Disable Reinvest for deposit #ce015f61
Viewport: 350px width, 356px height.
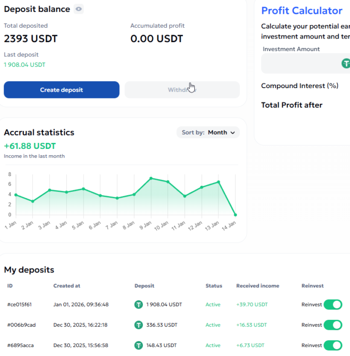[333, 305]
